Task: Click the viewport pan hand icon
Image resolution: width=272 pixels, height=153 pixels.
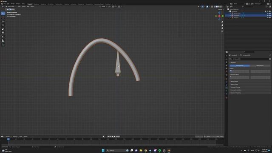Action: 222,25
